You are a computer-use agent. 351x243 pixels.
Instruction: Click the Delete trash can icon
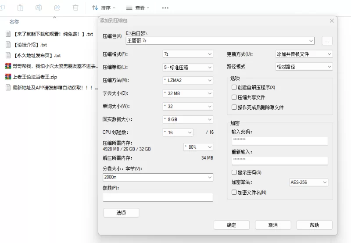(75, 8)
